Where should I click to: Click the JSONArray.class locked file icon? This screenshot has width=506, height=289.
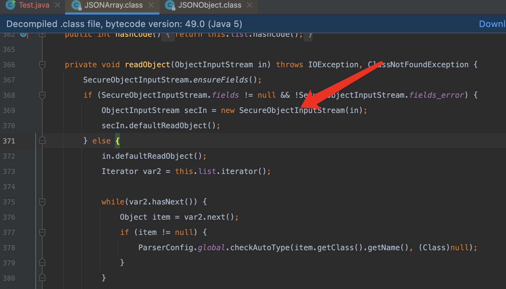tap(76, 5)
